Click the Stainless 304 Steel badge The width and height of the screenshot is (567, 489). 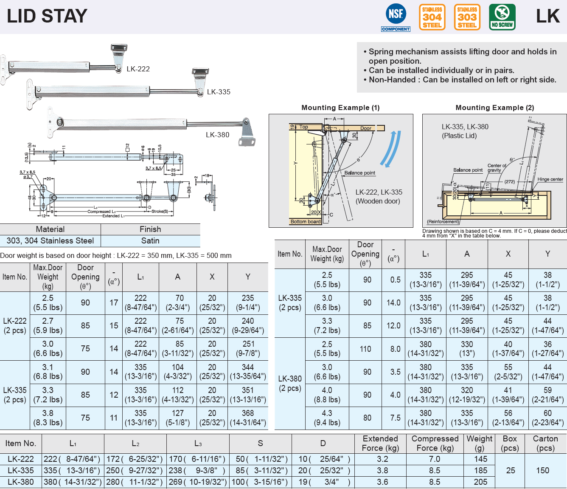click(x=432, y=17)
